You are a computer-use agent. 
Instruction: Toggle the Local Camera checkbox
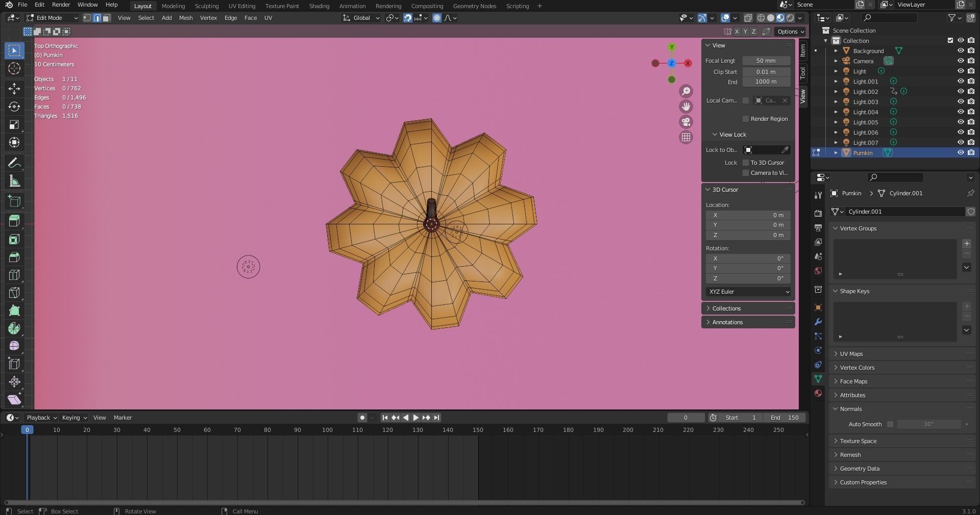coord(746,100)
